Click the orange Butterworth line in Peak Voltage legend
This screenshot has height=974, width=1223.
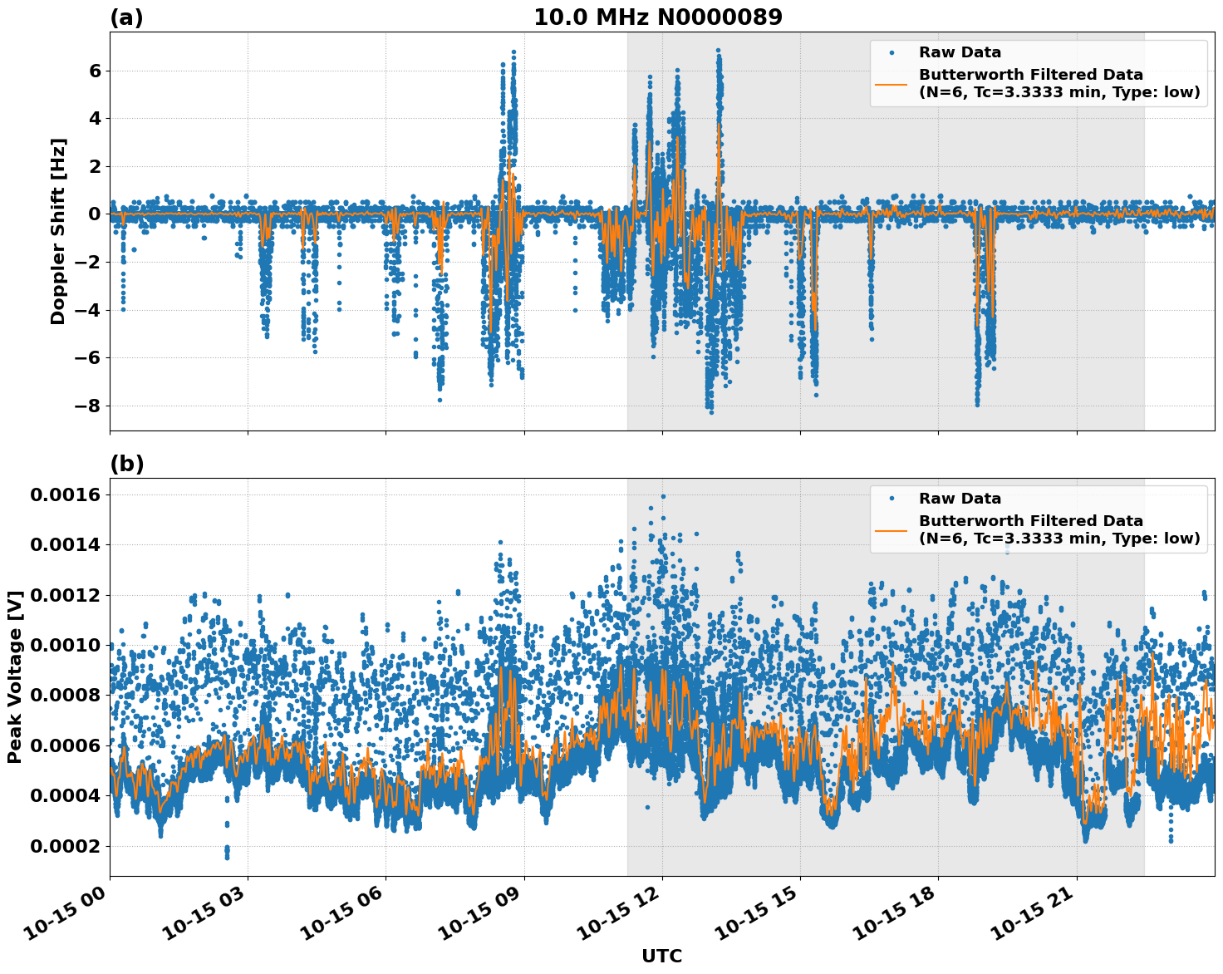click(891, 530)
